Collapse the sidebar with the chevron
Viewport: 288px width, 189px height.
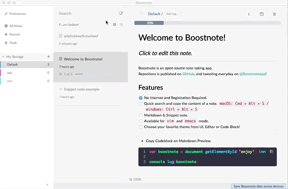47,185
